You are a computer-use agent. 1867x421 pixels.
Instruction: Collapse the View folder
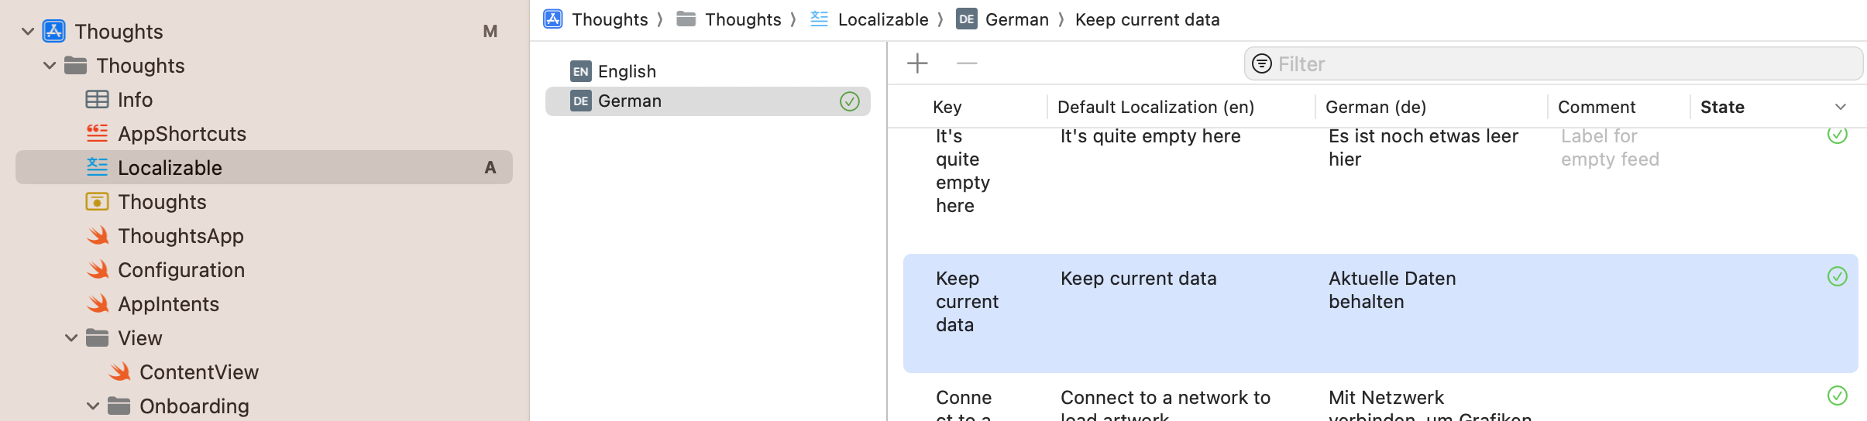(x=71, y=338)
